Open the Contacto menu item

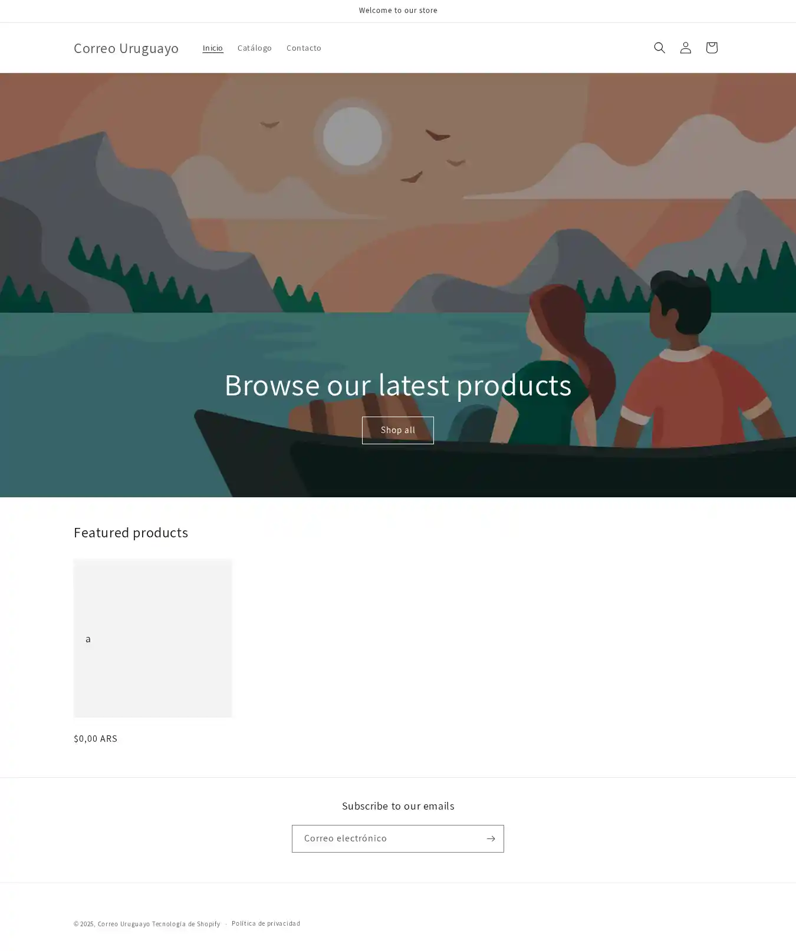click(304, 48)
